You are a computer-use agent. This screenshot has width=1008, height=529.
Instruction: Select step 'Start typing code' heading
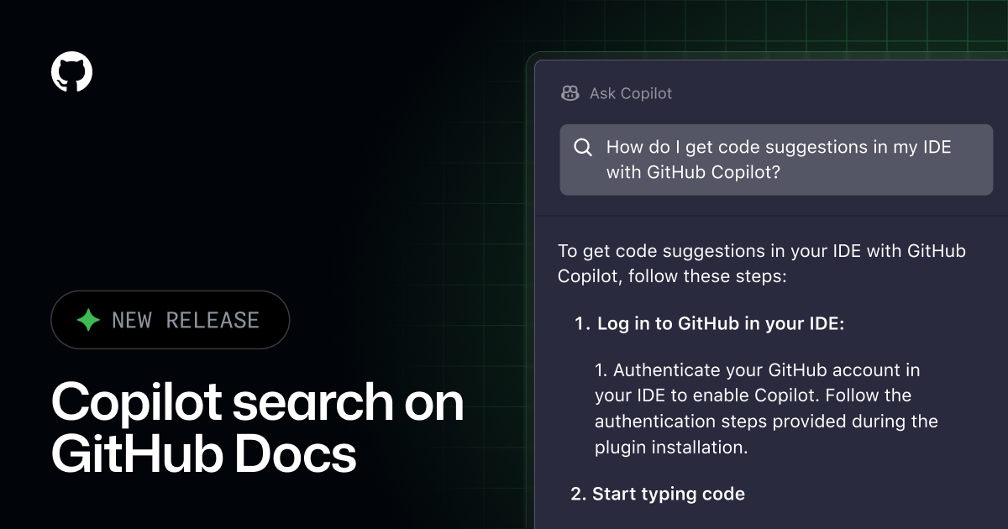coord(668,494)
